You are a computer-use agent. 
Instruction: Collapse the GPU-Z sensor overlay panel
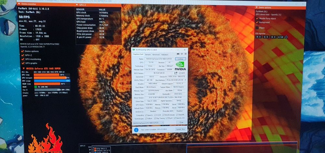pyautogui.click(x=77, y=5)
